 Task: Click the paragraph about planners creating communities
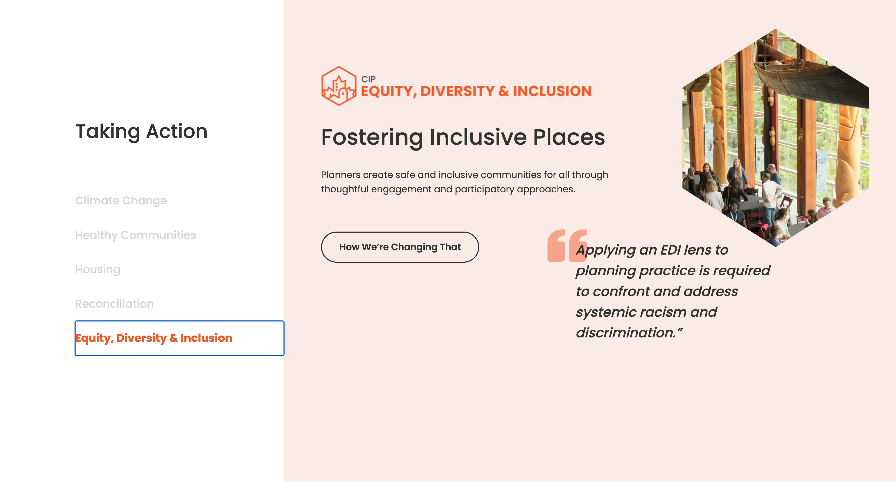[x=464, y=182]
